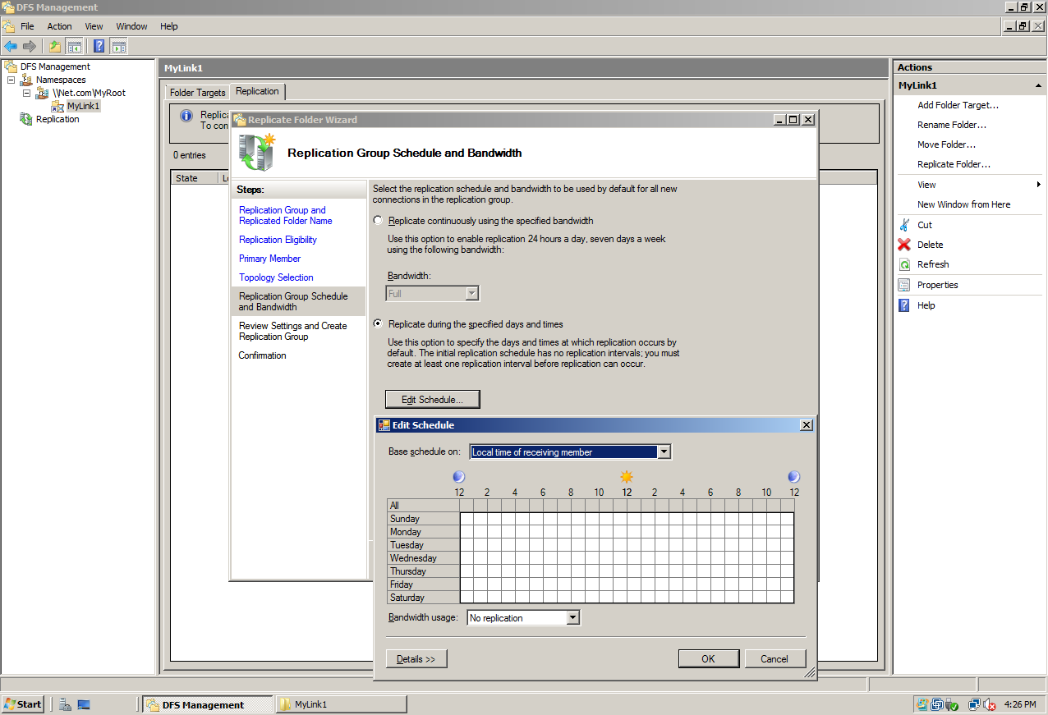Toggle the Show/Hide Action Pane toolbar icon
The height and width of the screenshot is (715, 1048).
point(119,46)
